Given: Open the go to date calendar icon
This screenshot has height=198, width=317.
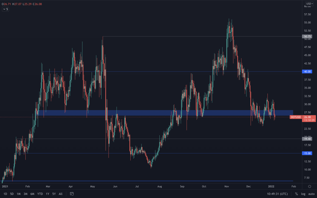Looking at the screenshot, I should 72,194.
